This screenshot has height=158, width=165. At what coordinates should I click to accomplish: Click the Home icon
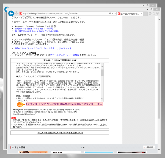point(150,14)
